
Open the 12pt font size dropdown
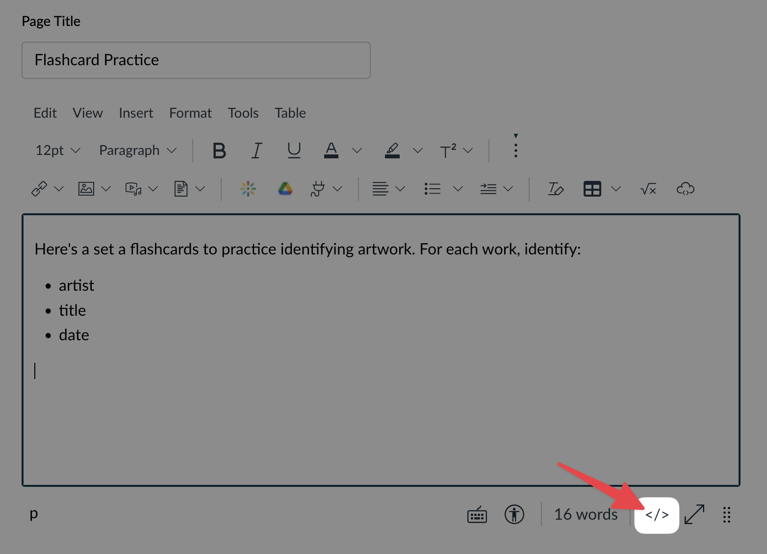[57, 150]
